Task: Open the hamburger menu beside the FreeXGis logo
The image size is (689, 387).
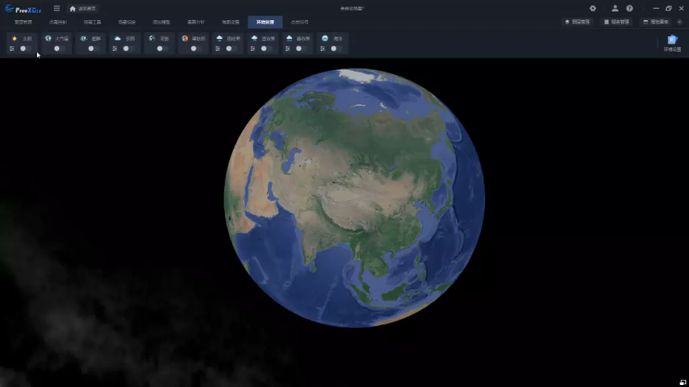Action: click(57, 8)
